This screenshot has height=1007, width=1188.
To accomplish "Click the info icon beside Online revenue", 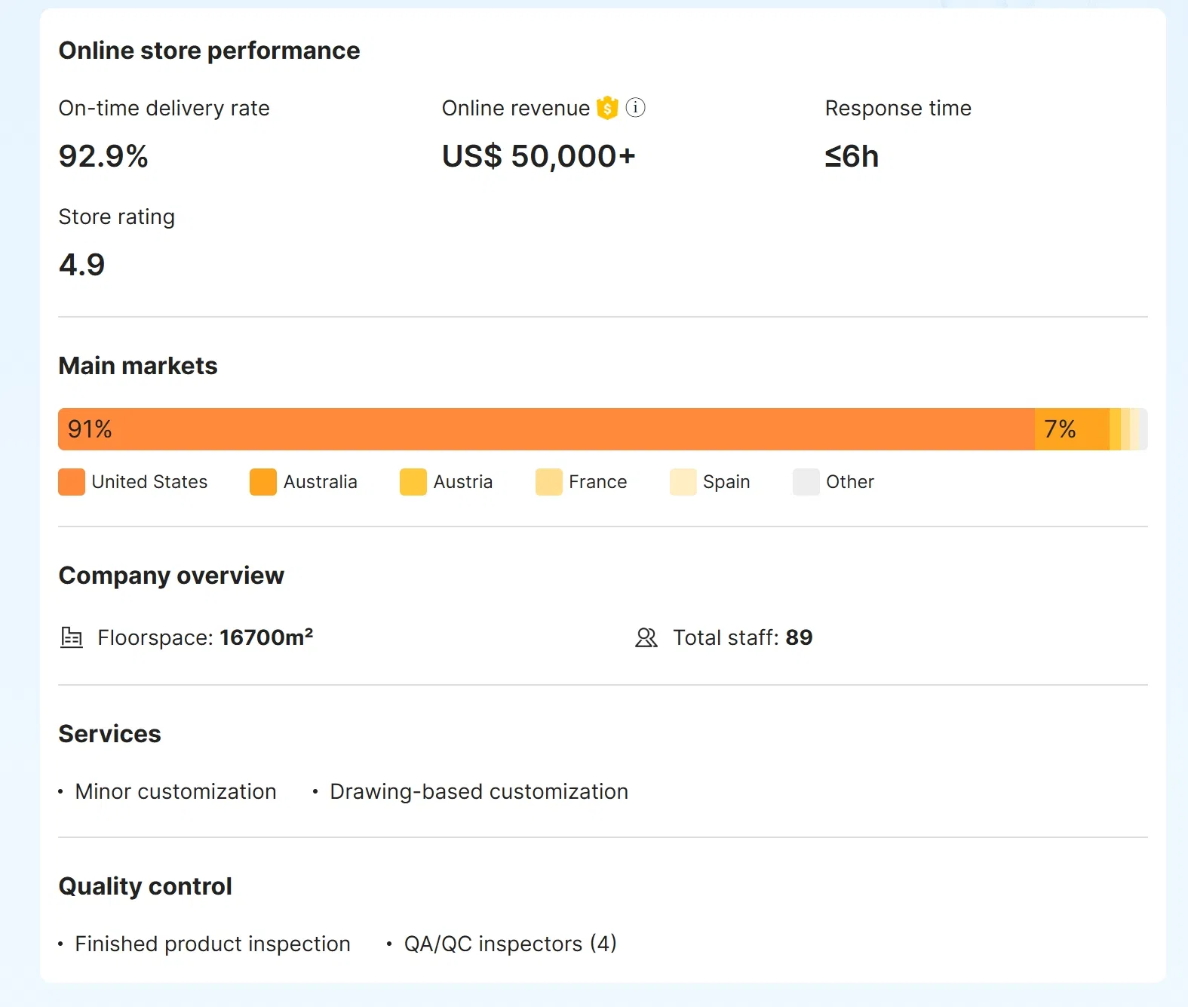I will 636,108.
